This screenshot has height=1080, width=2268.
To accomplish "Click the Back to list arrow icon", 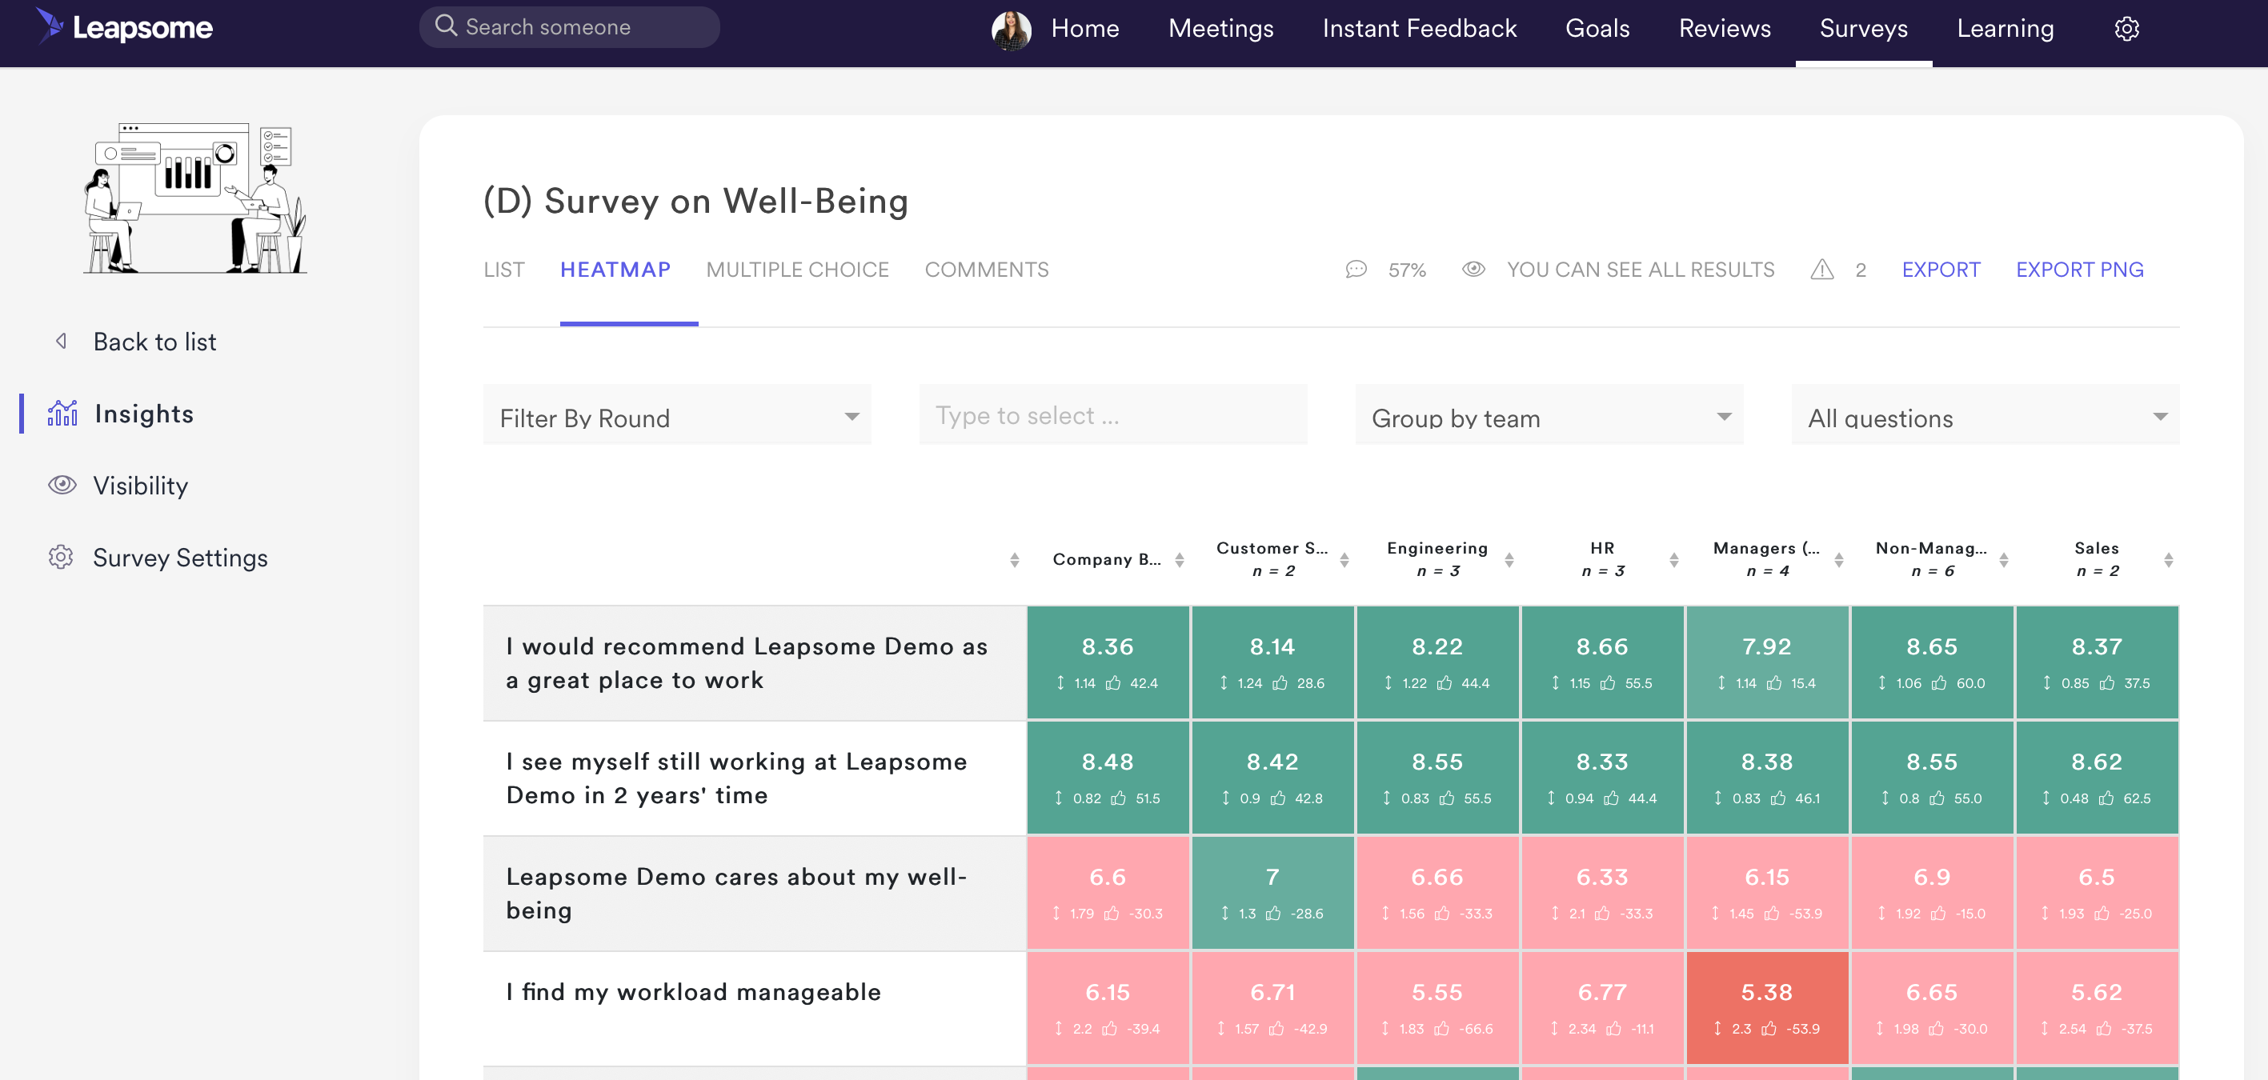I will [62, 341].
